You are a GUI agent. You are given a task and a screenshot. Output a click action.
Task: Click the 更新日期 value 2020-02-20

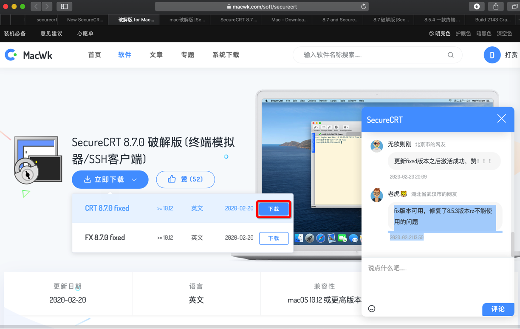68,300
